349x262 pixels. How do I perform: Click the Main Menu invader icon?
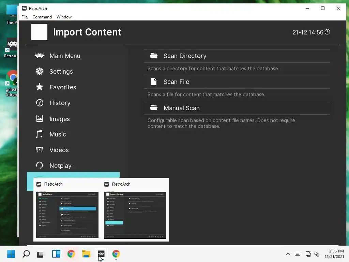click(40, 56)
